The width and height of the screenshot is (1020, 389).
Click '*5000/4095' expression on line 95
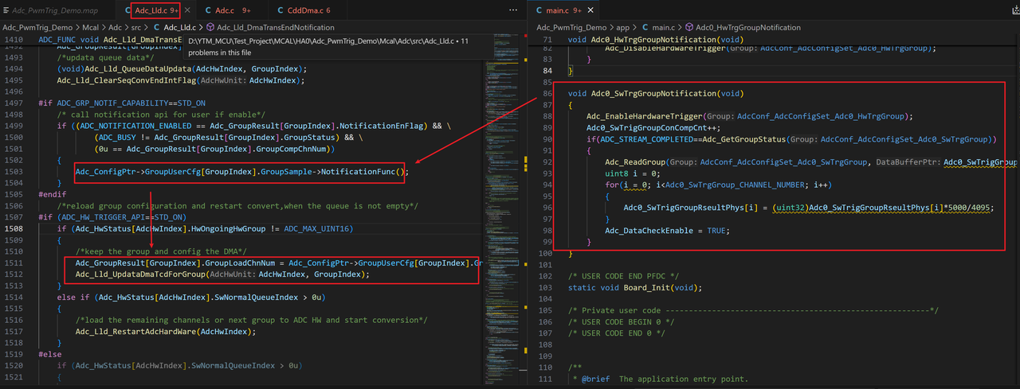coord(967,208)
